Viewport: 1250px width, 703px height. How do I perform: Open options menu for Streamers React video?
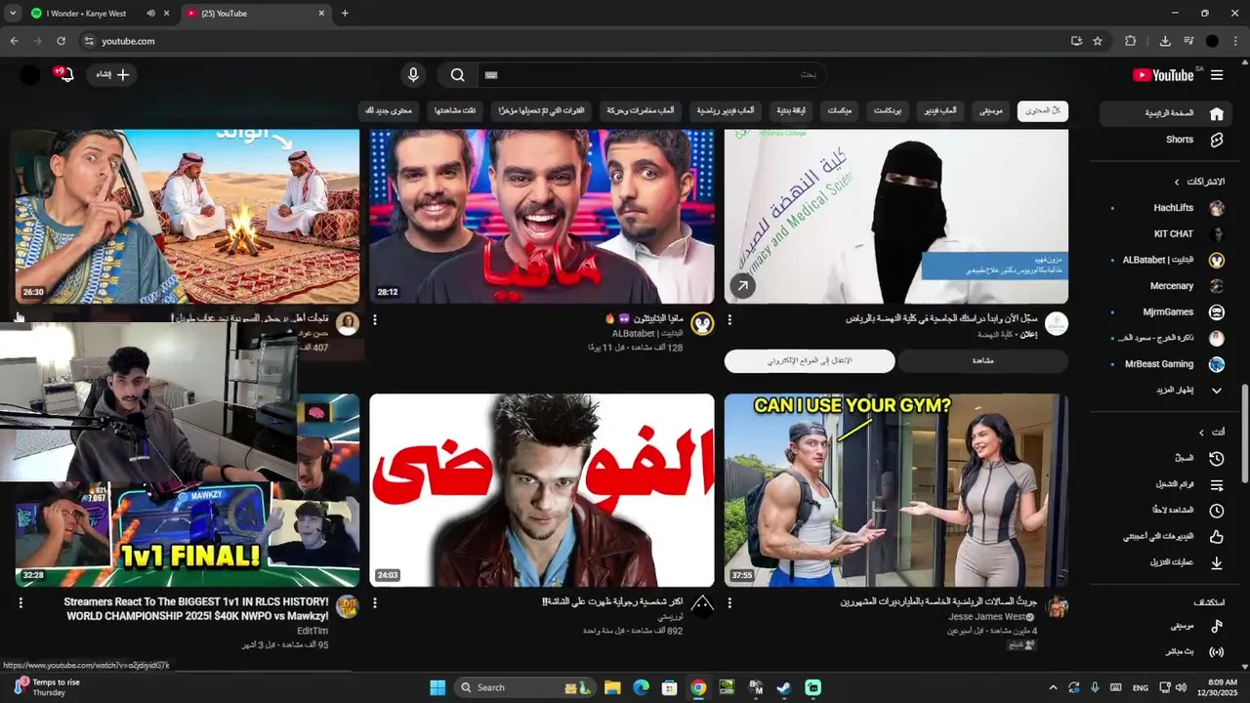[21, 603]
